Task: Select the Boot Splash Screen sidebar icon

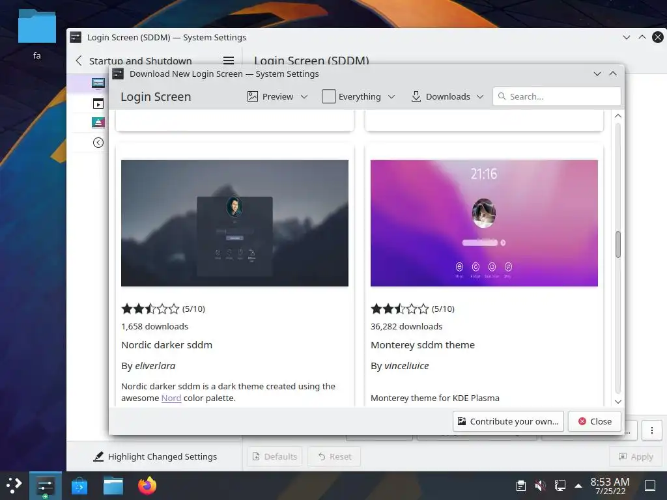Action: coord(98,123)
